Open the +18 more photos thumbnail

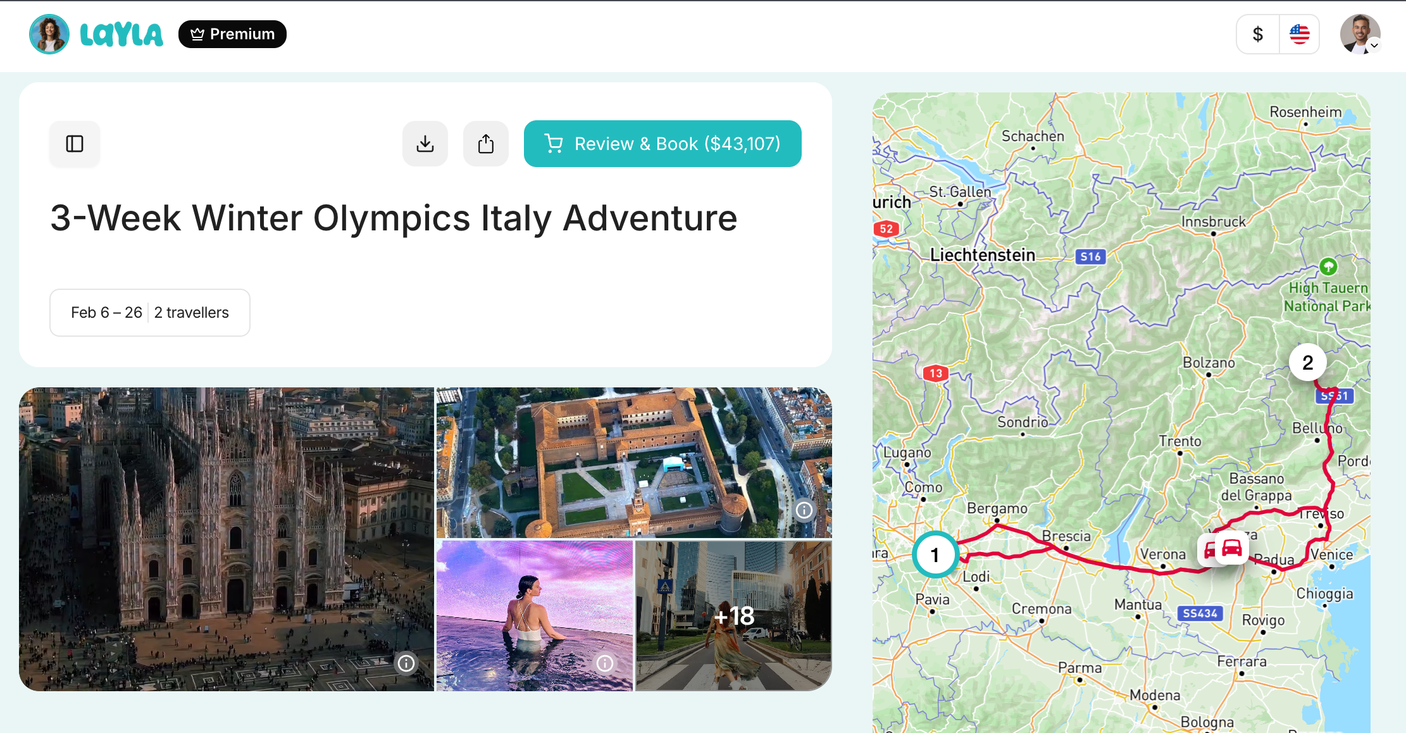point(733,615)
